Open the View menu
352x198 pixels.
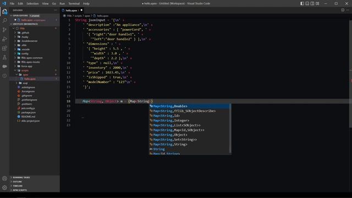pyautogui.click(x=45, y=4)
